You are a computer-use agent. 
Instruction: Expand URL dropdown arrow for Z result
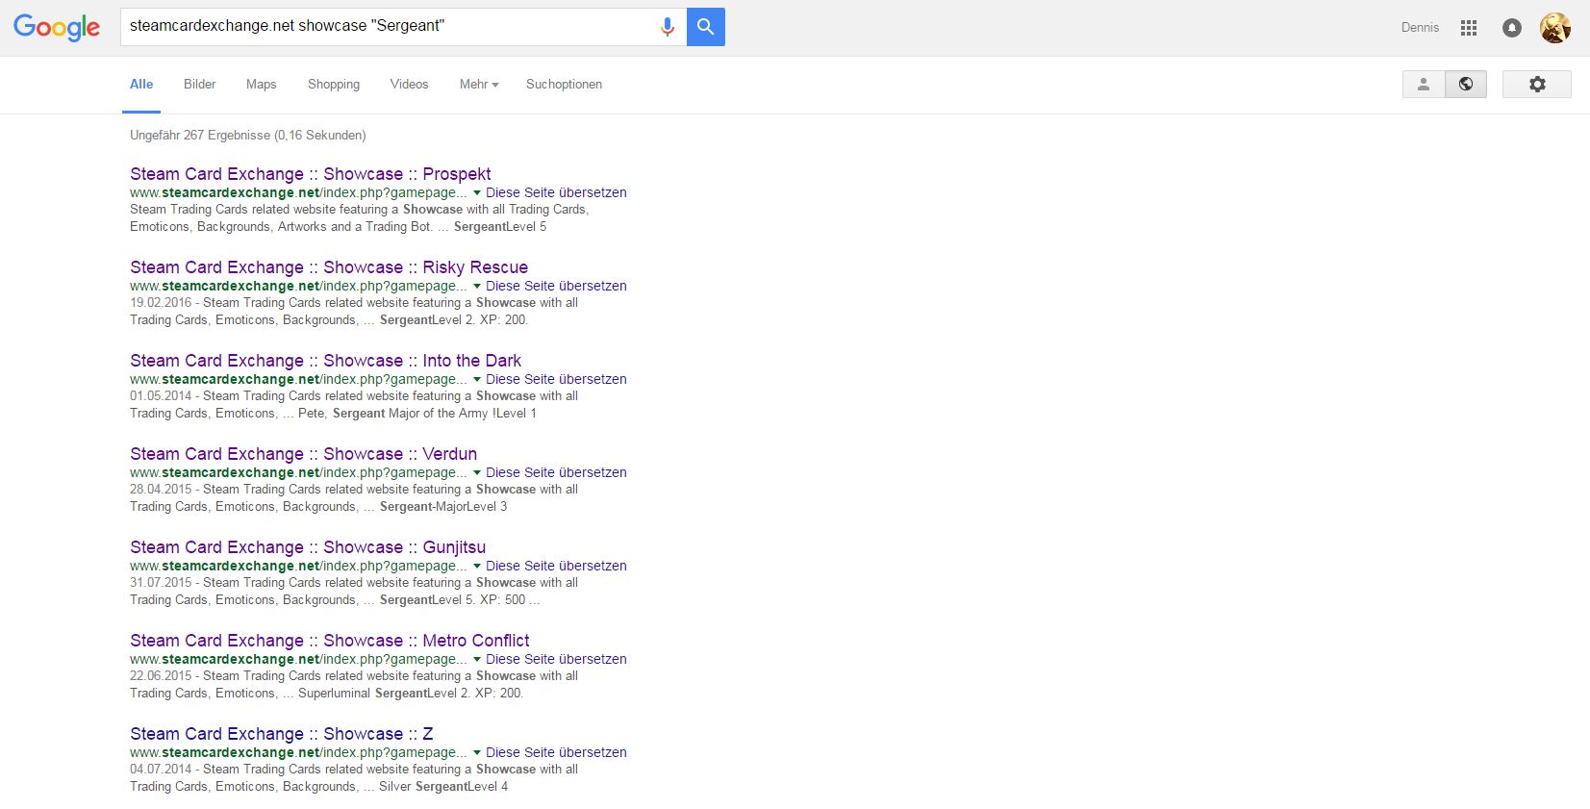477,753
